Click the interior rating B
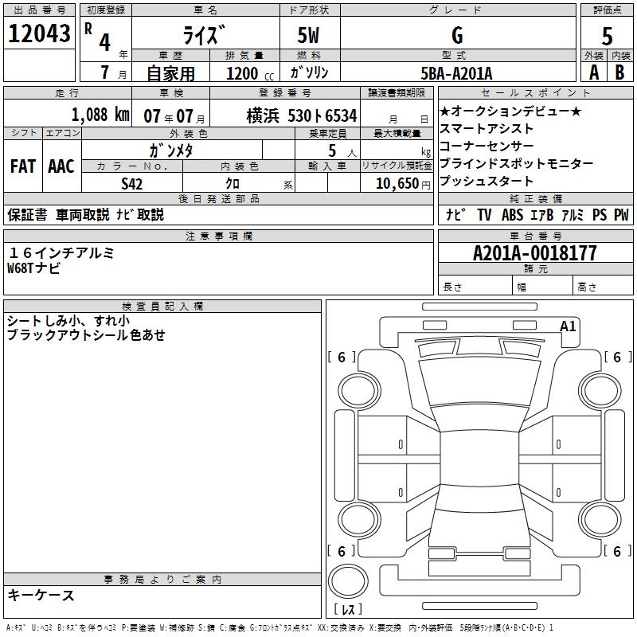637x637 pixels. tap(619, 72)
